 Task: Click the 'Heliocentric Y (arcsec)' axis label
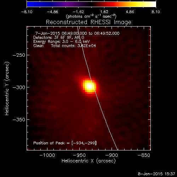[7, 88]
